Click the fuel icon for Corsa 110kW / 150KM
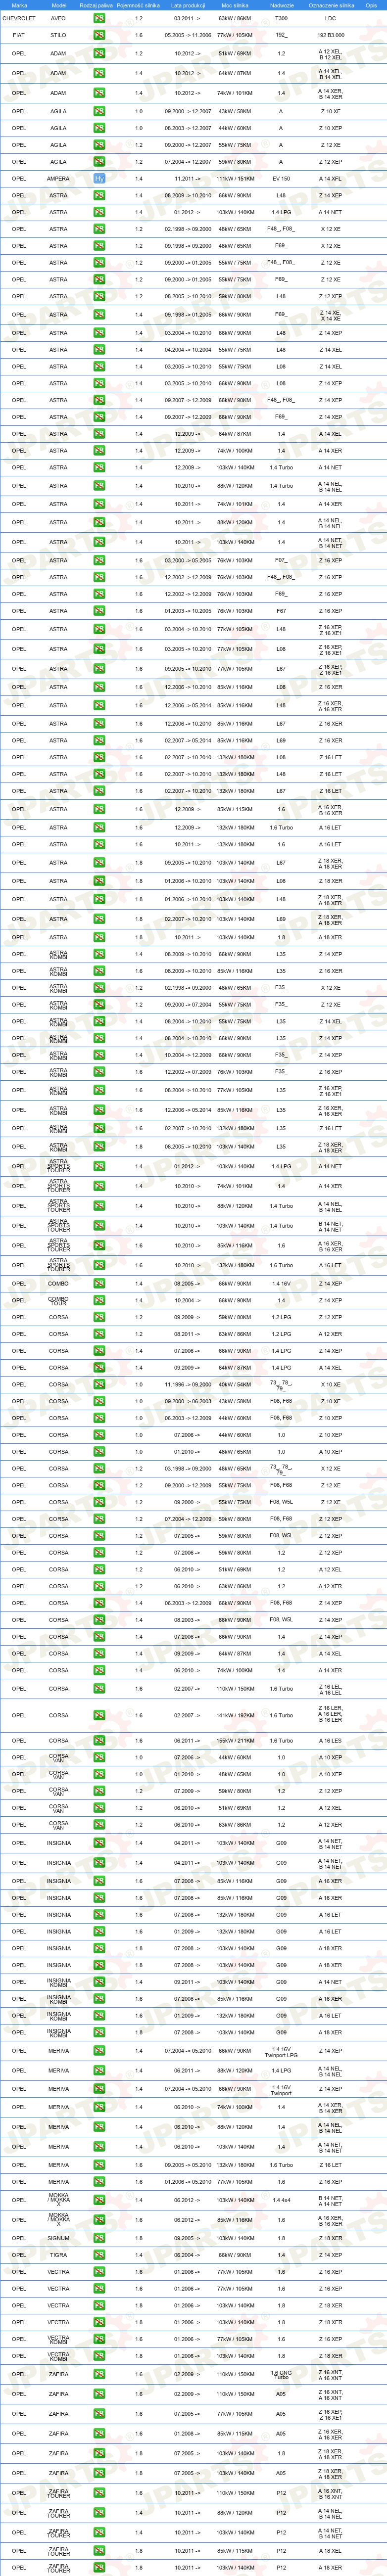Image resolution: width=387 pixels, height=2576 pixels. coord(99,1689)
